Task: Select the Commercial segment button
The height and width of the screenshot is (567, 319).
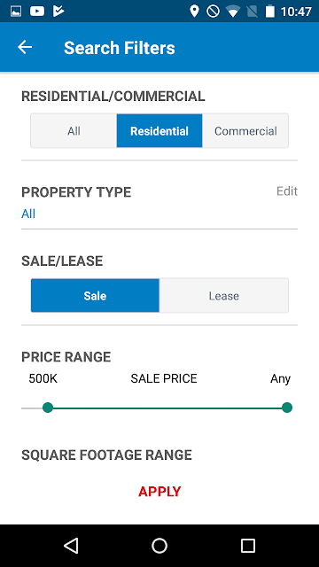Action: 245,130
